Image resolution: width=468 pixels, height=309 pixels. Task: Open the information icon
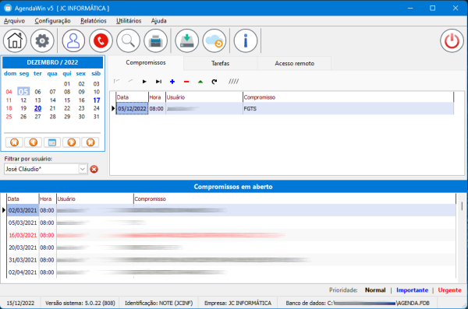tap(246, 40)
